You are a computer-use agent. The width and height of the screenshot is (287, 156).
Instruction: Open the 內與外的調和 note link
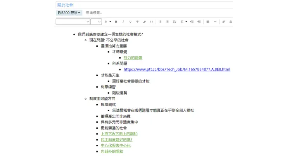tap(112, 151)
